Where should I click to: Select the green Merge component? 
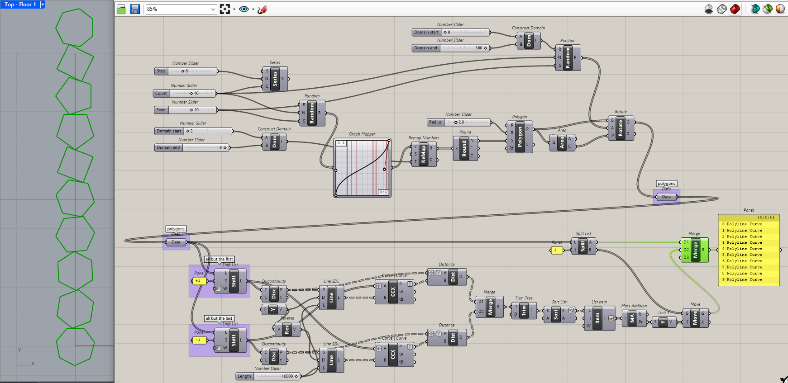(x=695, y=250)
